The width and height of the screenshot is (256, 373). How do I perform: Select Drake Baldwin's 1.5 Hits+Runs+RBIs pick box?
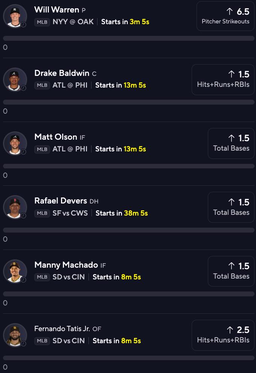pos(223,79)
